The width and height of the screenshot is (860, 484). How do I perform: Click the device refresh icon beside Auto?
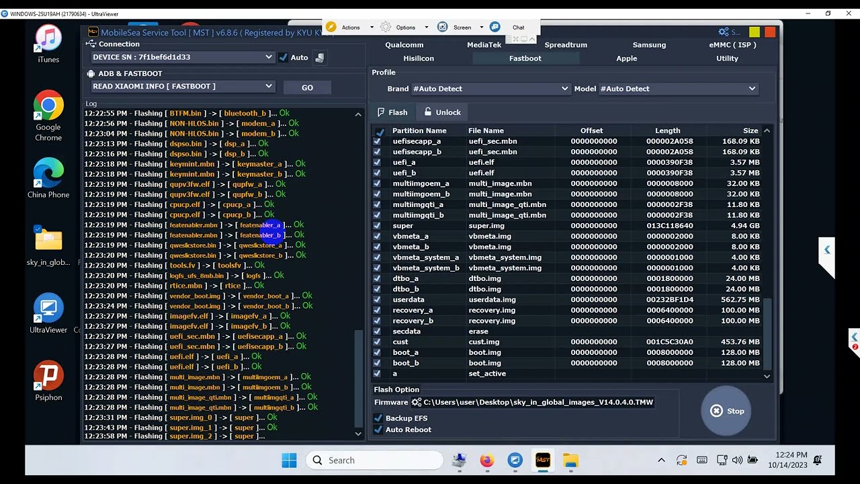pos(320,58)
